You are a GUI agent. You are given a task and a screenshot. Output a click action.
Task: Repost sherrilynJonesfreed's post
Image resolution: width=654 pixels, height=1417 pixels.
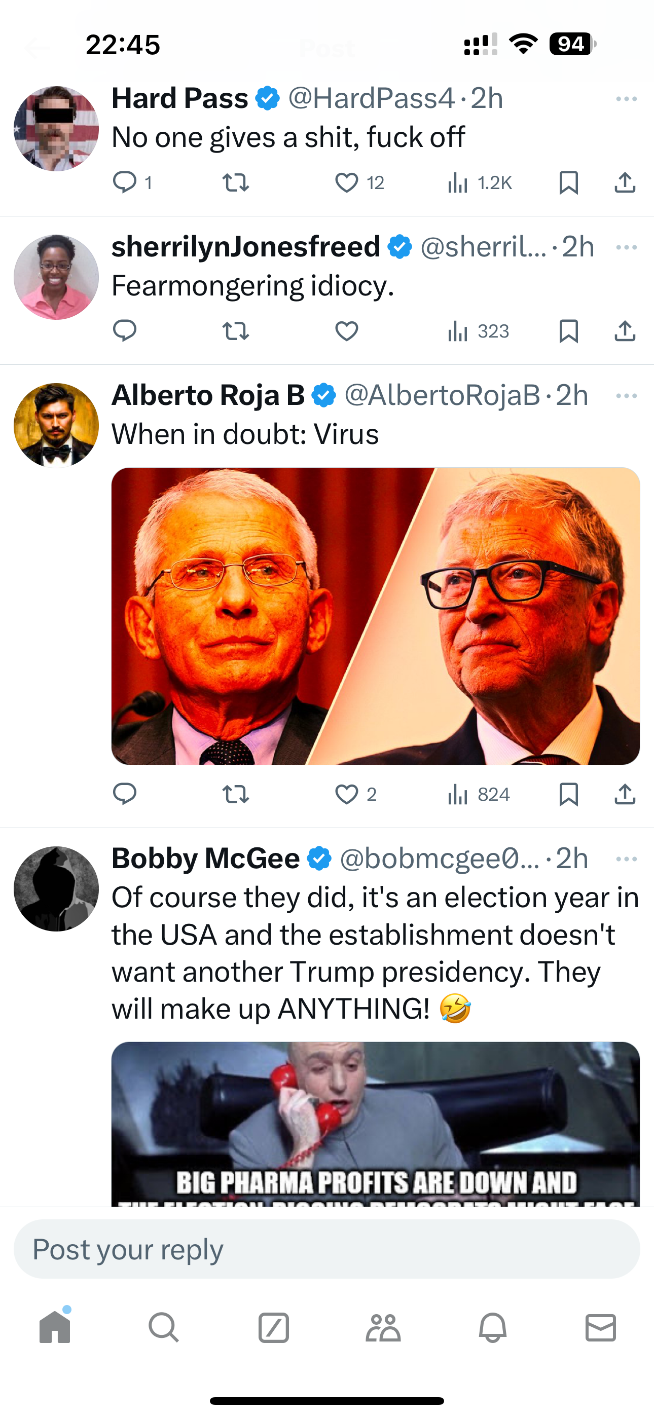[236, 331]
